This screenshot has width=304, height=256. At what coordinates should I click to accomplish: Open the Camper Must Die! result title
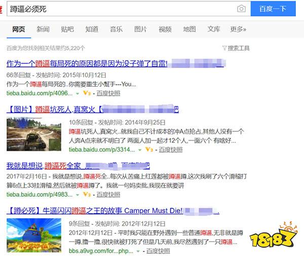(x=112, y=210)
